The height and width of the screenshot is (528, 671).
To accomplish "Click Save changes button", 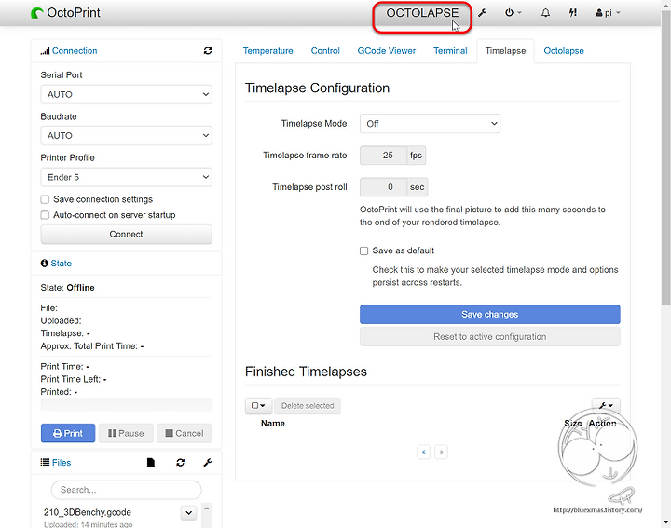I will (x=489, y=314).
